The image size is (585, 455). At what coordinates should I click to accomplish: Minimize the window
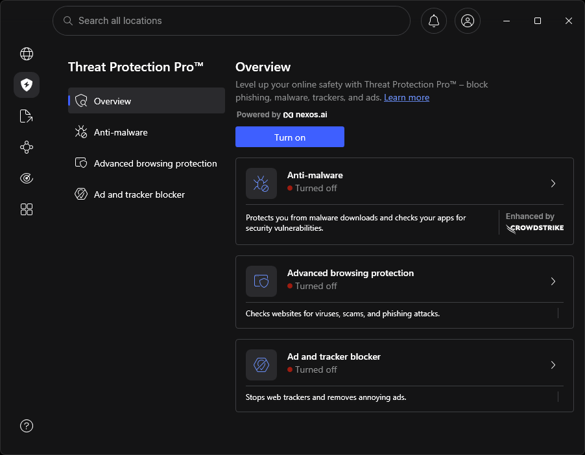[507, 21]
